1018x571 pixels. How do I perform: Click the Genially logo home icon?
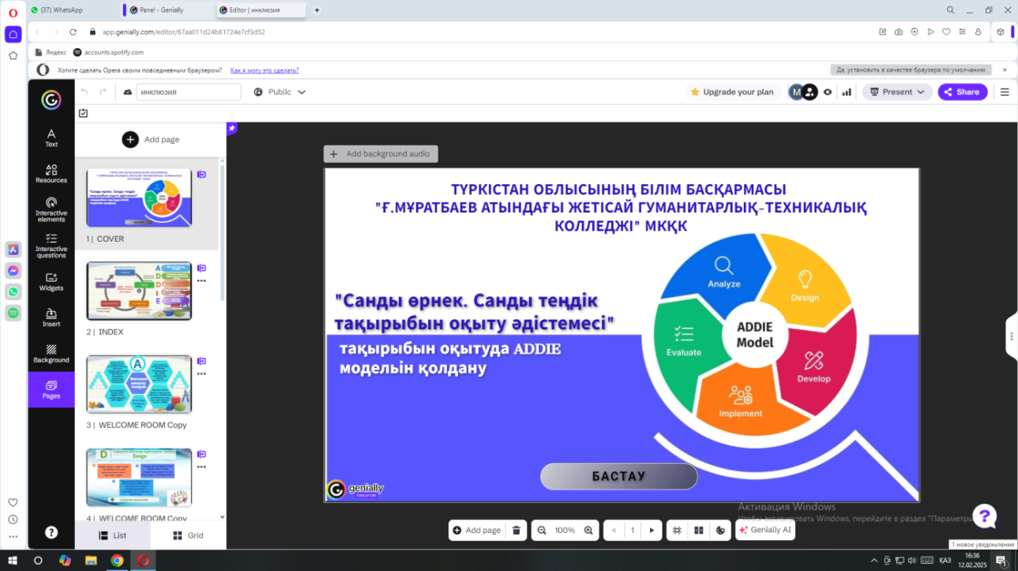pyautogui.click(x=51, y=100)
